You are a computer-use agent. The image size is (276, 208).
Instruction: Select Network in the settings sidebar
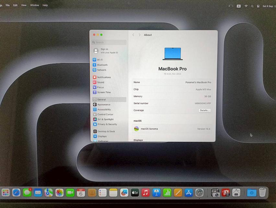[99, 70]
